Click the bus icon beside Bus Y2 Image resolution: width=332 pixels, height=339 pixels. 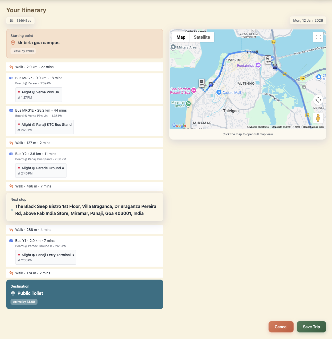point(11,154)
